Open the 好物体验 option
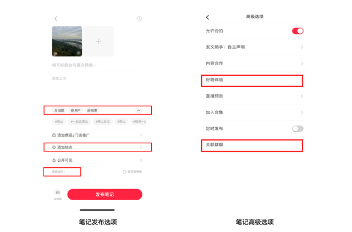This screenshot has height=232, width=352. (252, 81)
